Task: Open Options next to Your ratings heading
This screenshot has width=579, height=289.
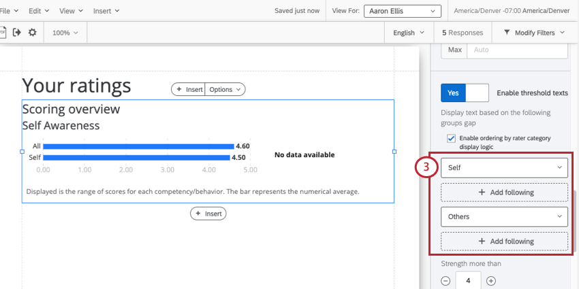Action: pos(225,89)
